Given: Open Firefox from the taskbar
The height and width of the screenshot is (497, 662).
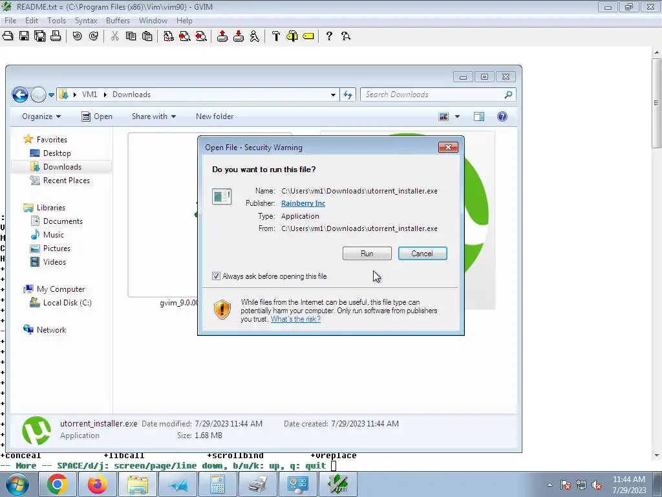Looking at the screenshot, I should [98, 484].
